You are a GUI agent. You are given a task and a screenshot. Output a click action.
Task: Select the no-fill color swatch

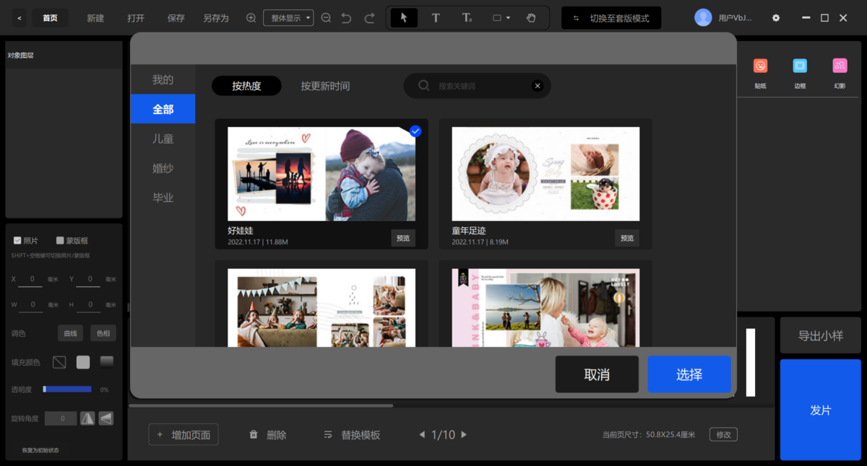tap(59, 361)
